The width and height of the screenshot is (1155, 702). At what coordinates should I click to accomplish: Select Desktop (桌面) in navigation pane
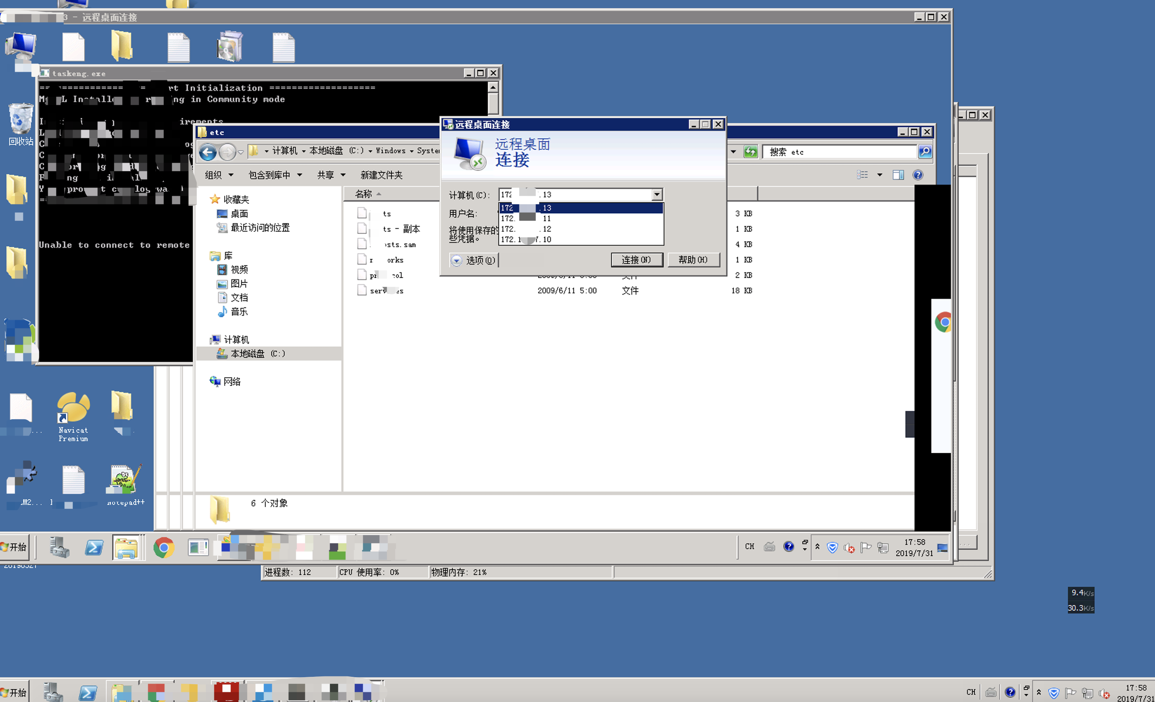(x=232, y=214)
